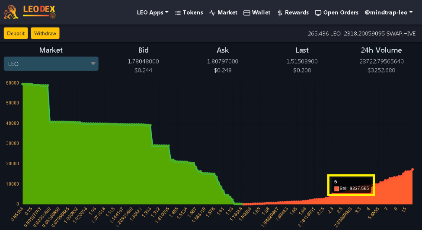
Task: Click the Sell: 9327.565 tooltip text
Action: pyautogui.click(x=354, y=188)
